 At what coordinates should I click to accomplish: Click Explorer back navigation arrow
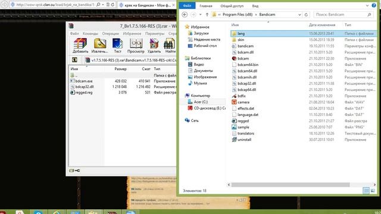[185, 14]
